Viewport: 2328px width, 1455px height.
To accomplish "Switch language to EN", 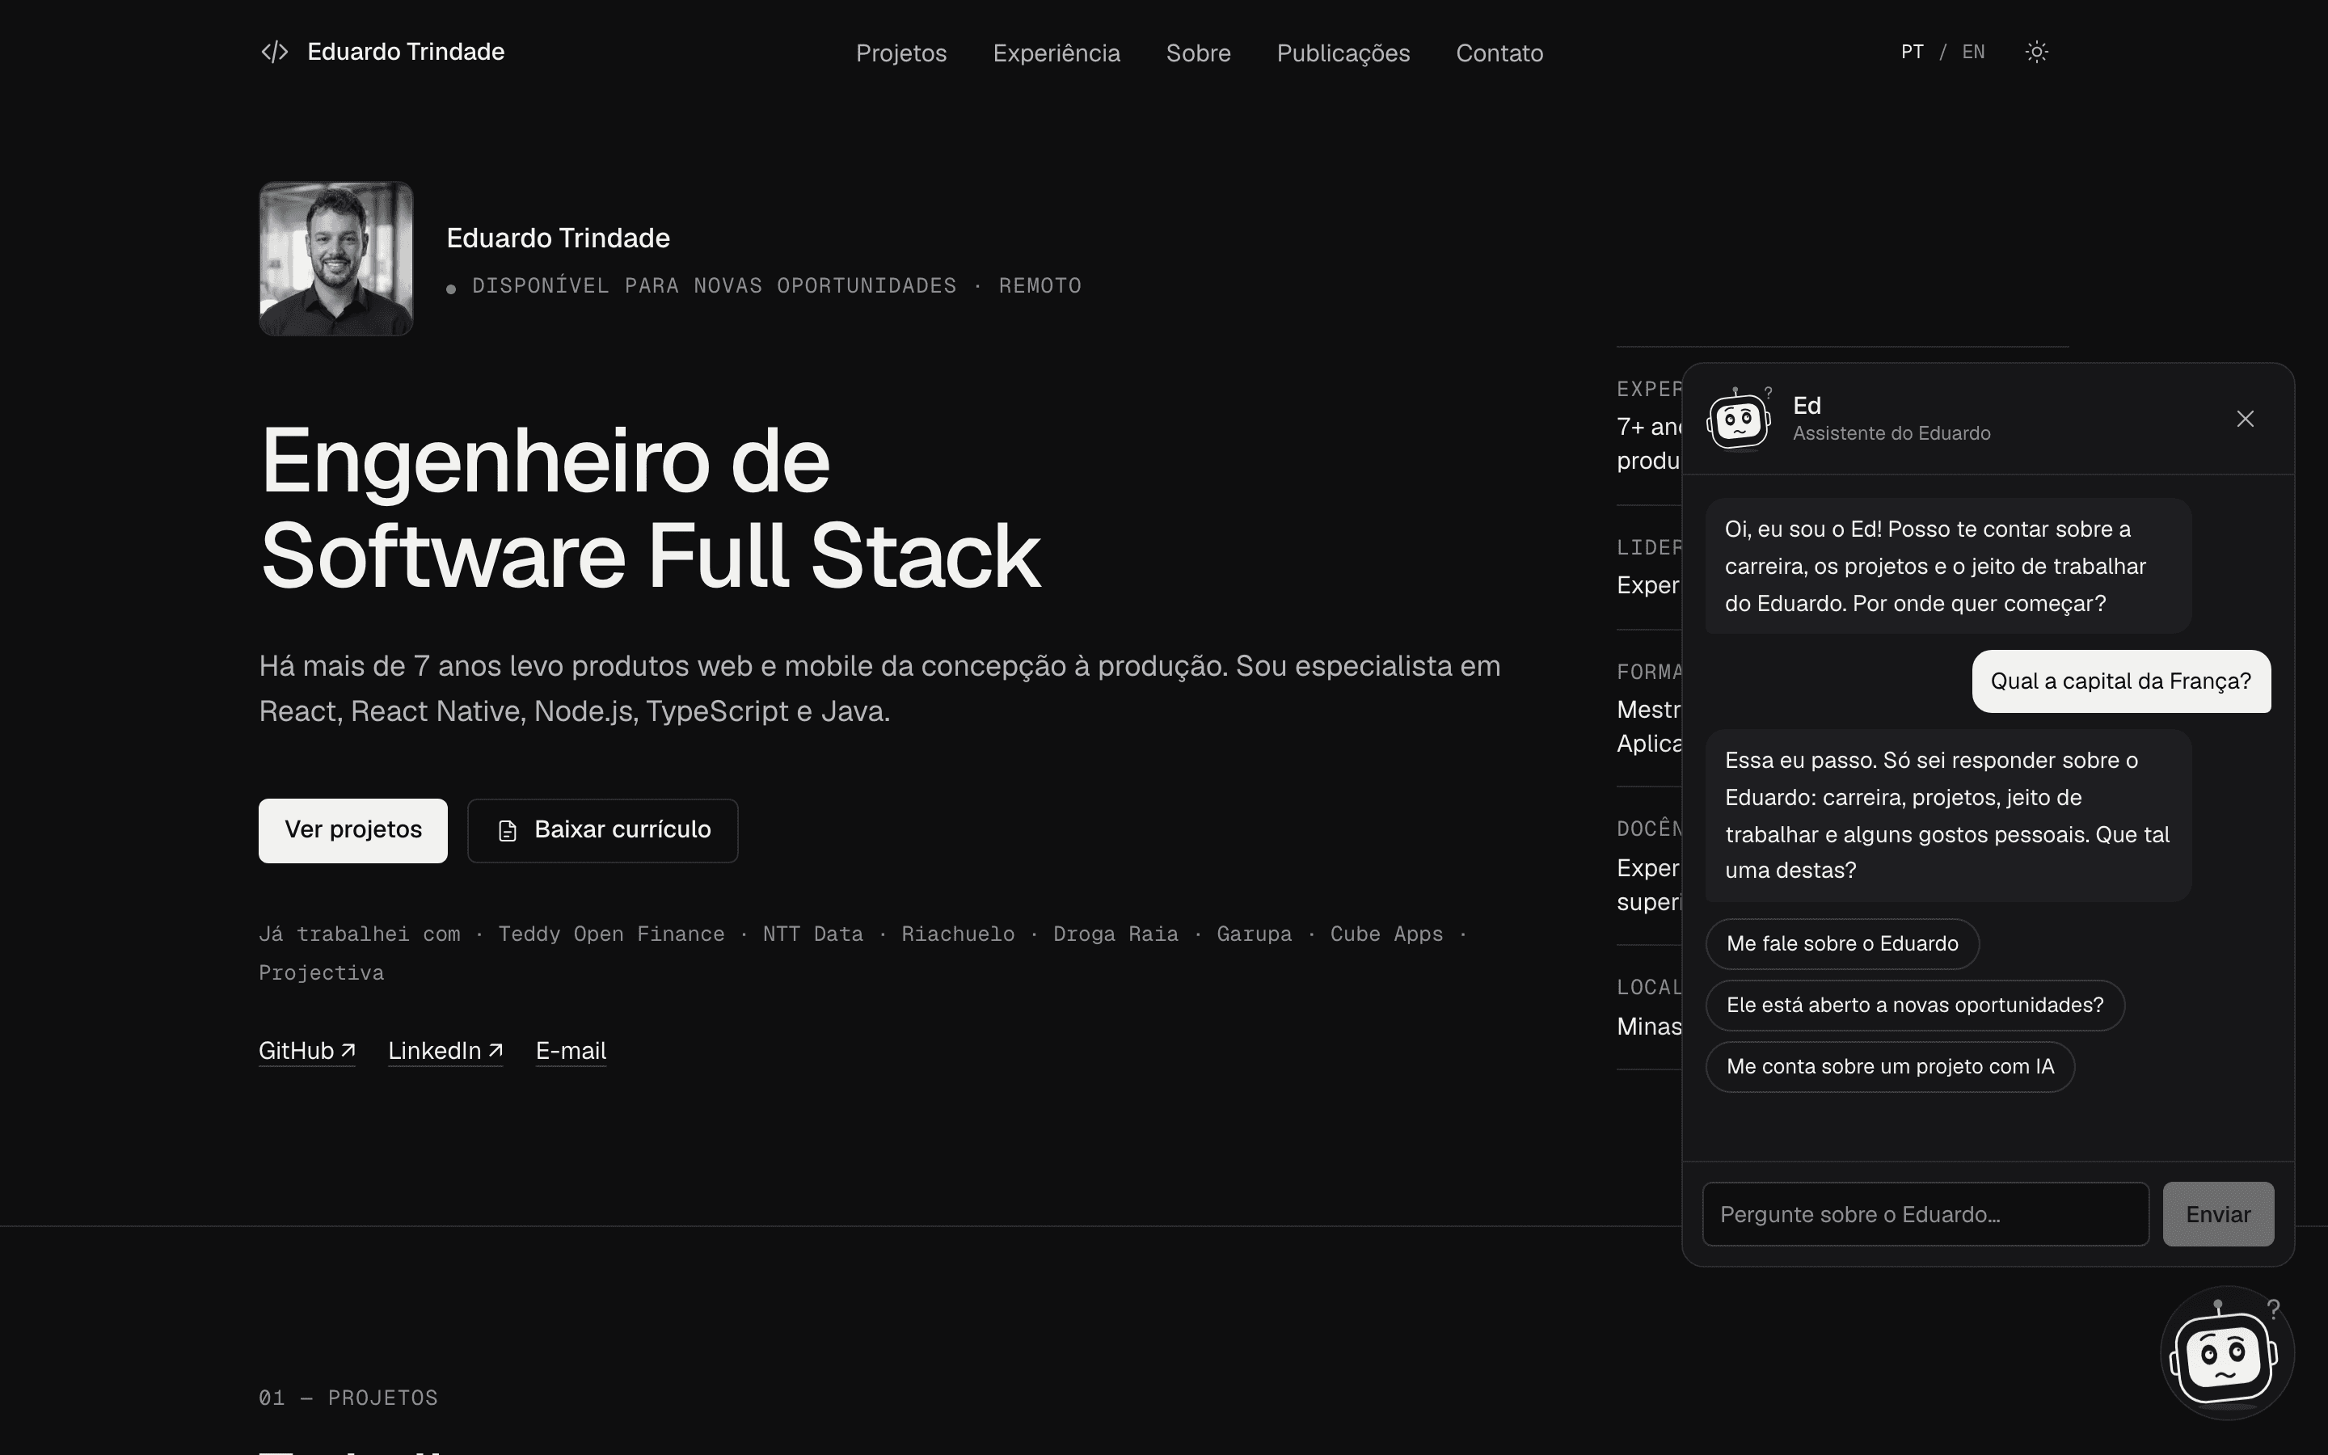I will point(1973,52).
